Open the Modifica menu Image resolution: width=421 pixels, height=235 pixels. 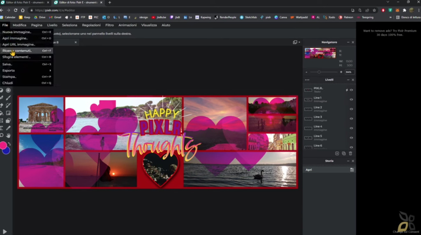point(20,25)
